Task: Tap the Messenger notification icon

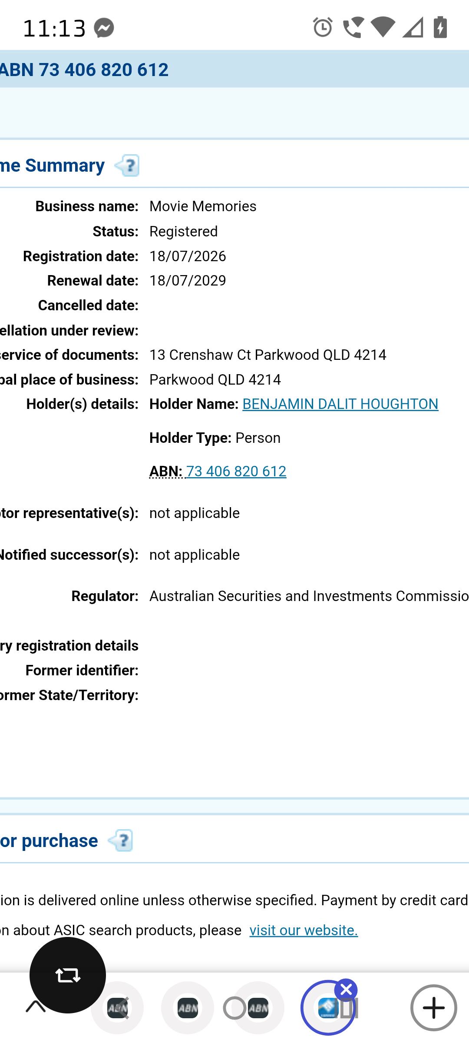Action: coord(104,28)
